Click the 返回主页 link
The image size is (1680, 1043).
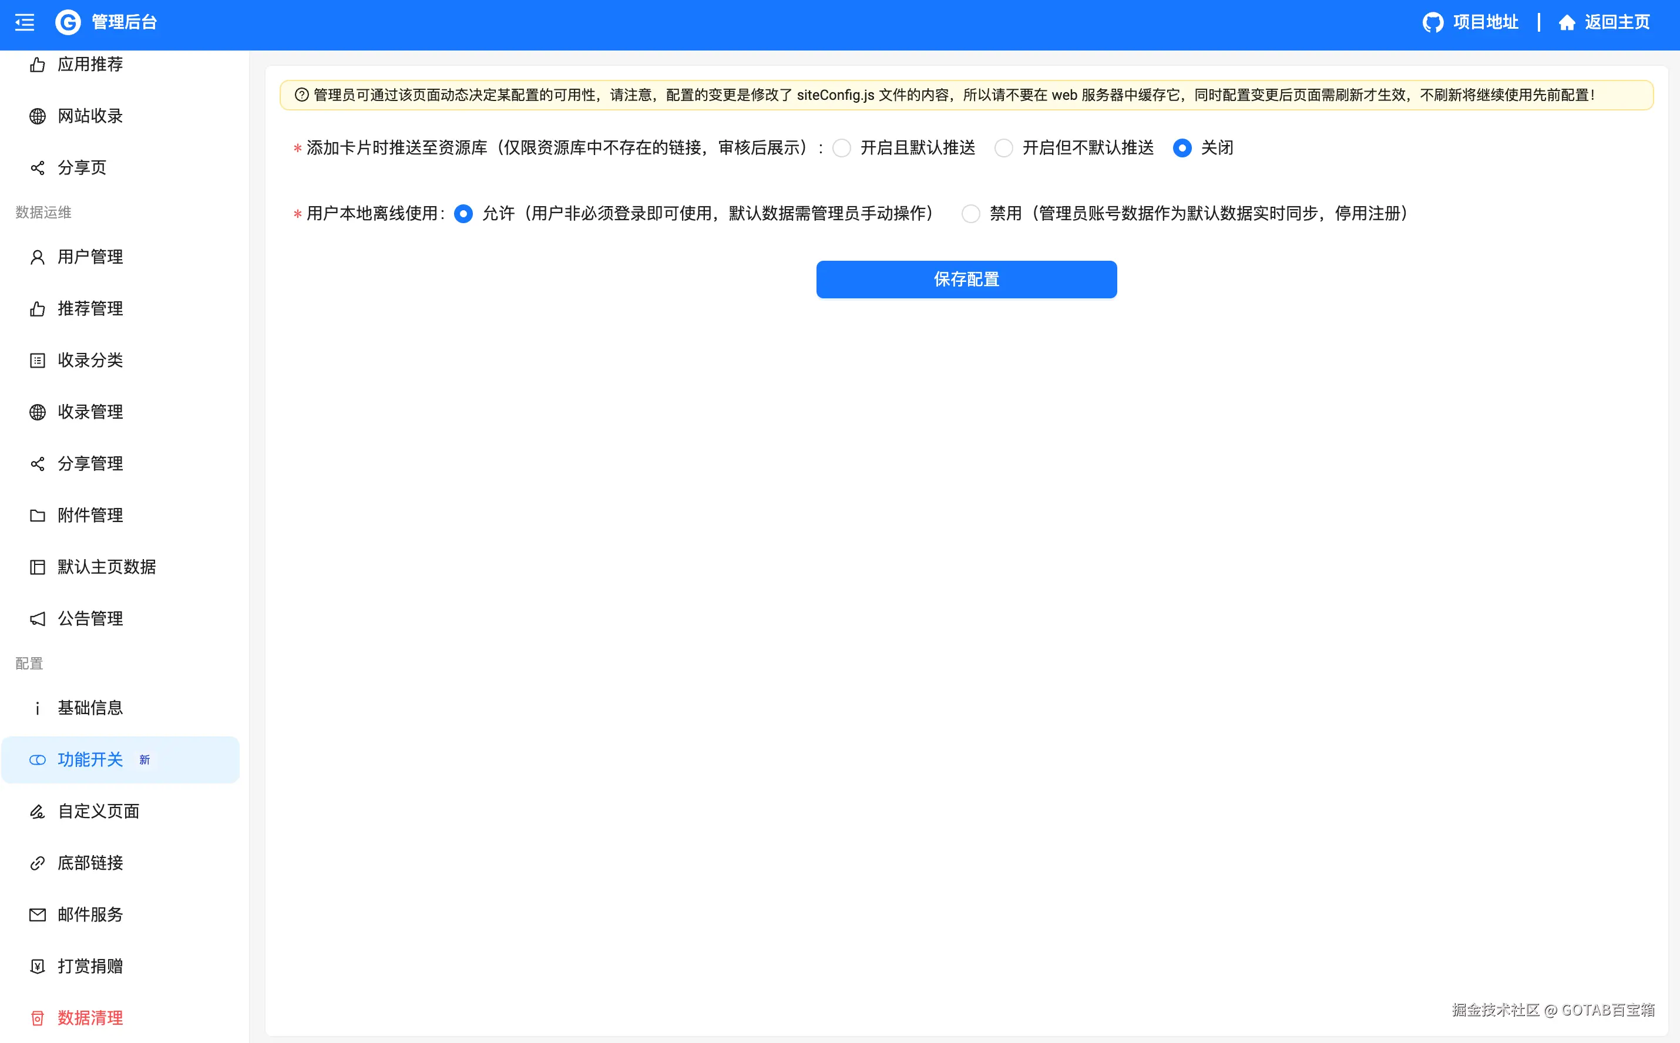1617,23
